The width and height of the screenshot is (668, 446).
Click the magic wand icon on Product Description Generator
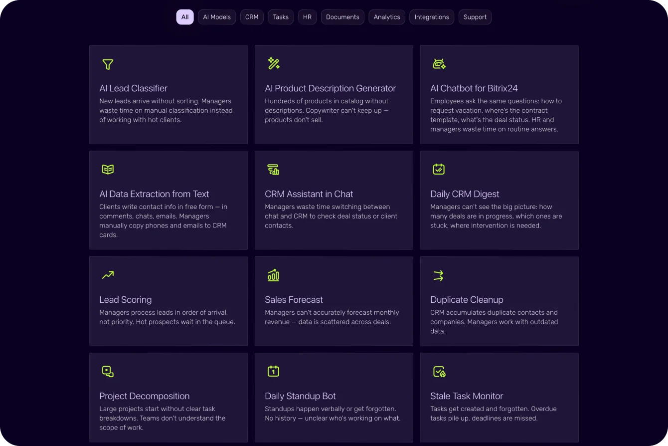click(x=273, y=63)
